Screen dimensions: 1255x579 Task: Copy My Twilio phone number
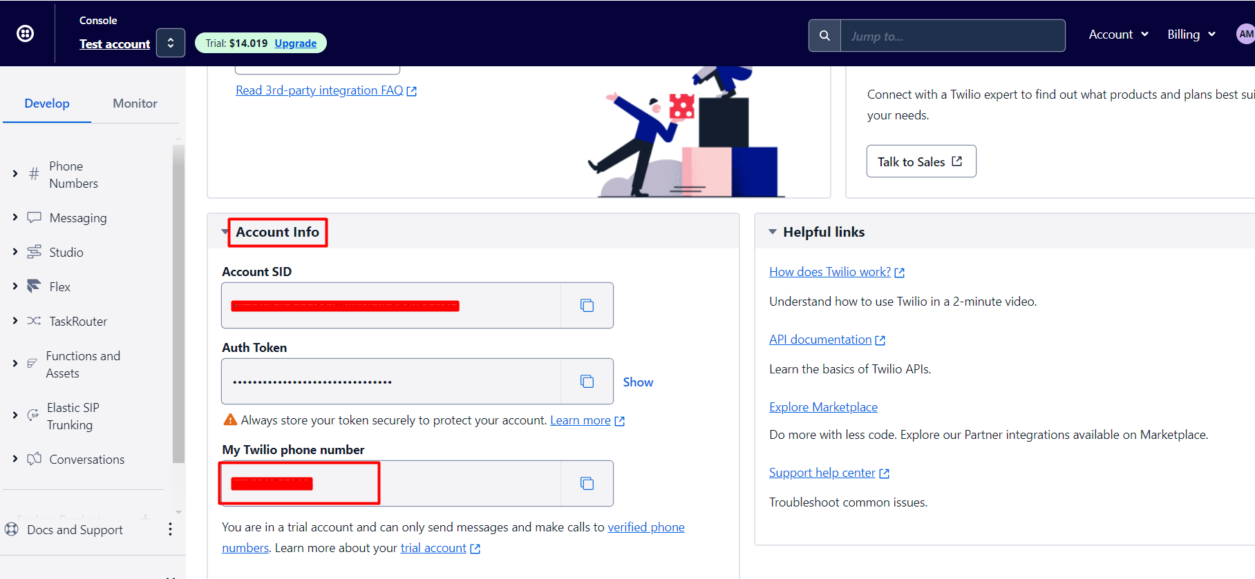(587, 483)
